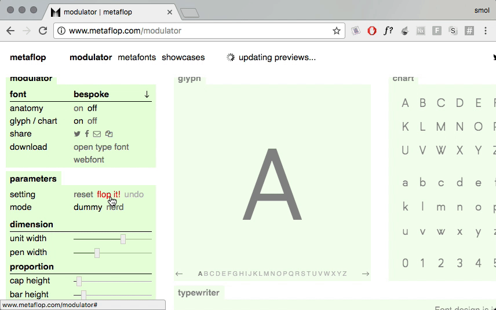This screenshot has height=310, width=496.
Task: Open the F extension icon in toolbar
Action: tap(437, 31)
